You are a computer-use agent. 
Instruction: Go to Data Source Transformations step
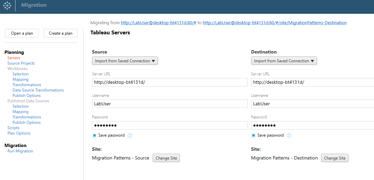point(38,90)
